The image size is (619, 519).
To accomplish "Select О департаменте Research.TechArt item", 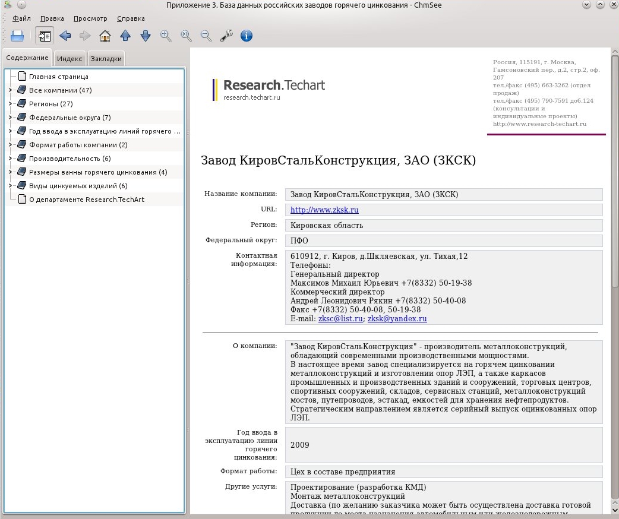I will click(87, 200).
